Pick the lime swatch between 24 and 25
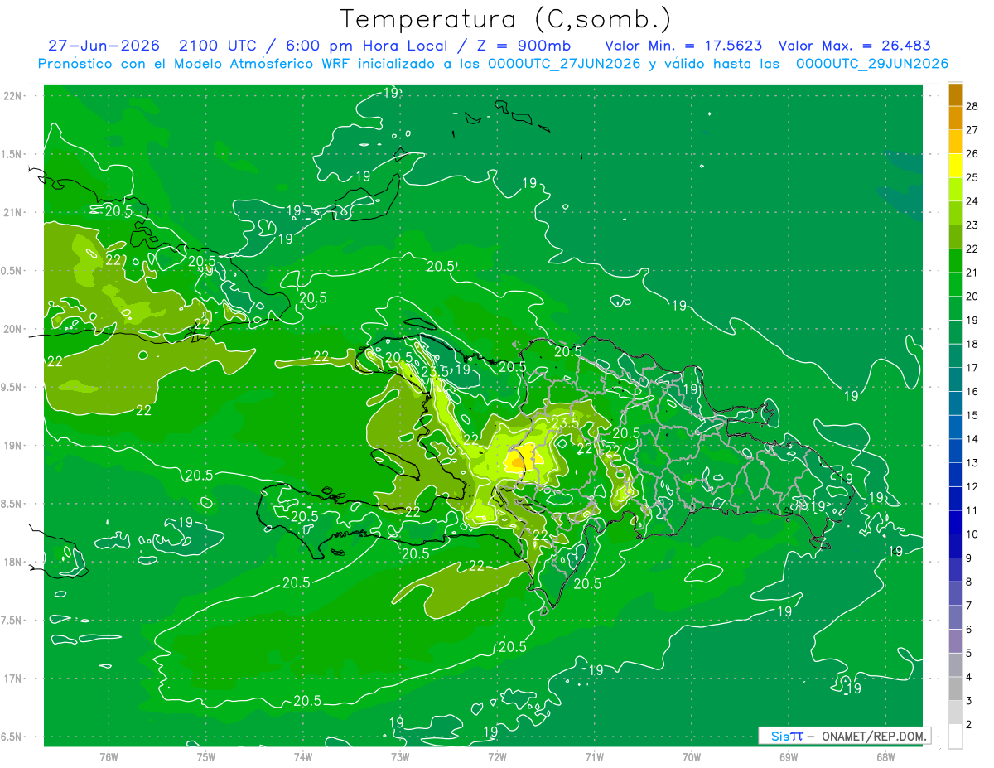Screen dimensions: 994x768 955,189
